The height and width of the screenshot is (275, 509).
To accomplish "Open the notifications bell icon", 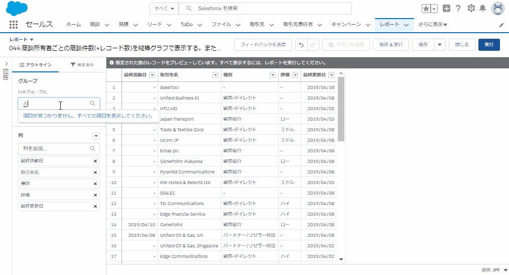I will click(x=483, y=9).
